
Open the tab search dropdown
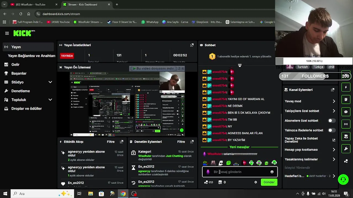(4, 4)
